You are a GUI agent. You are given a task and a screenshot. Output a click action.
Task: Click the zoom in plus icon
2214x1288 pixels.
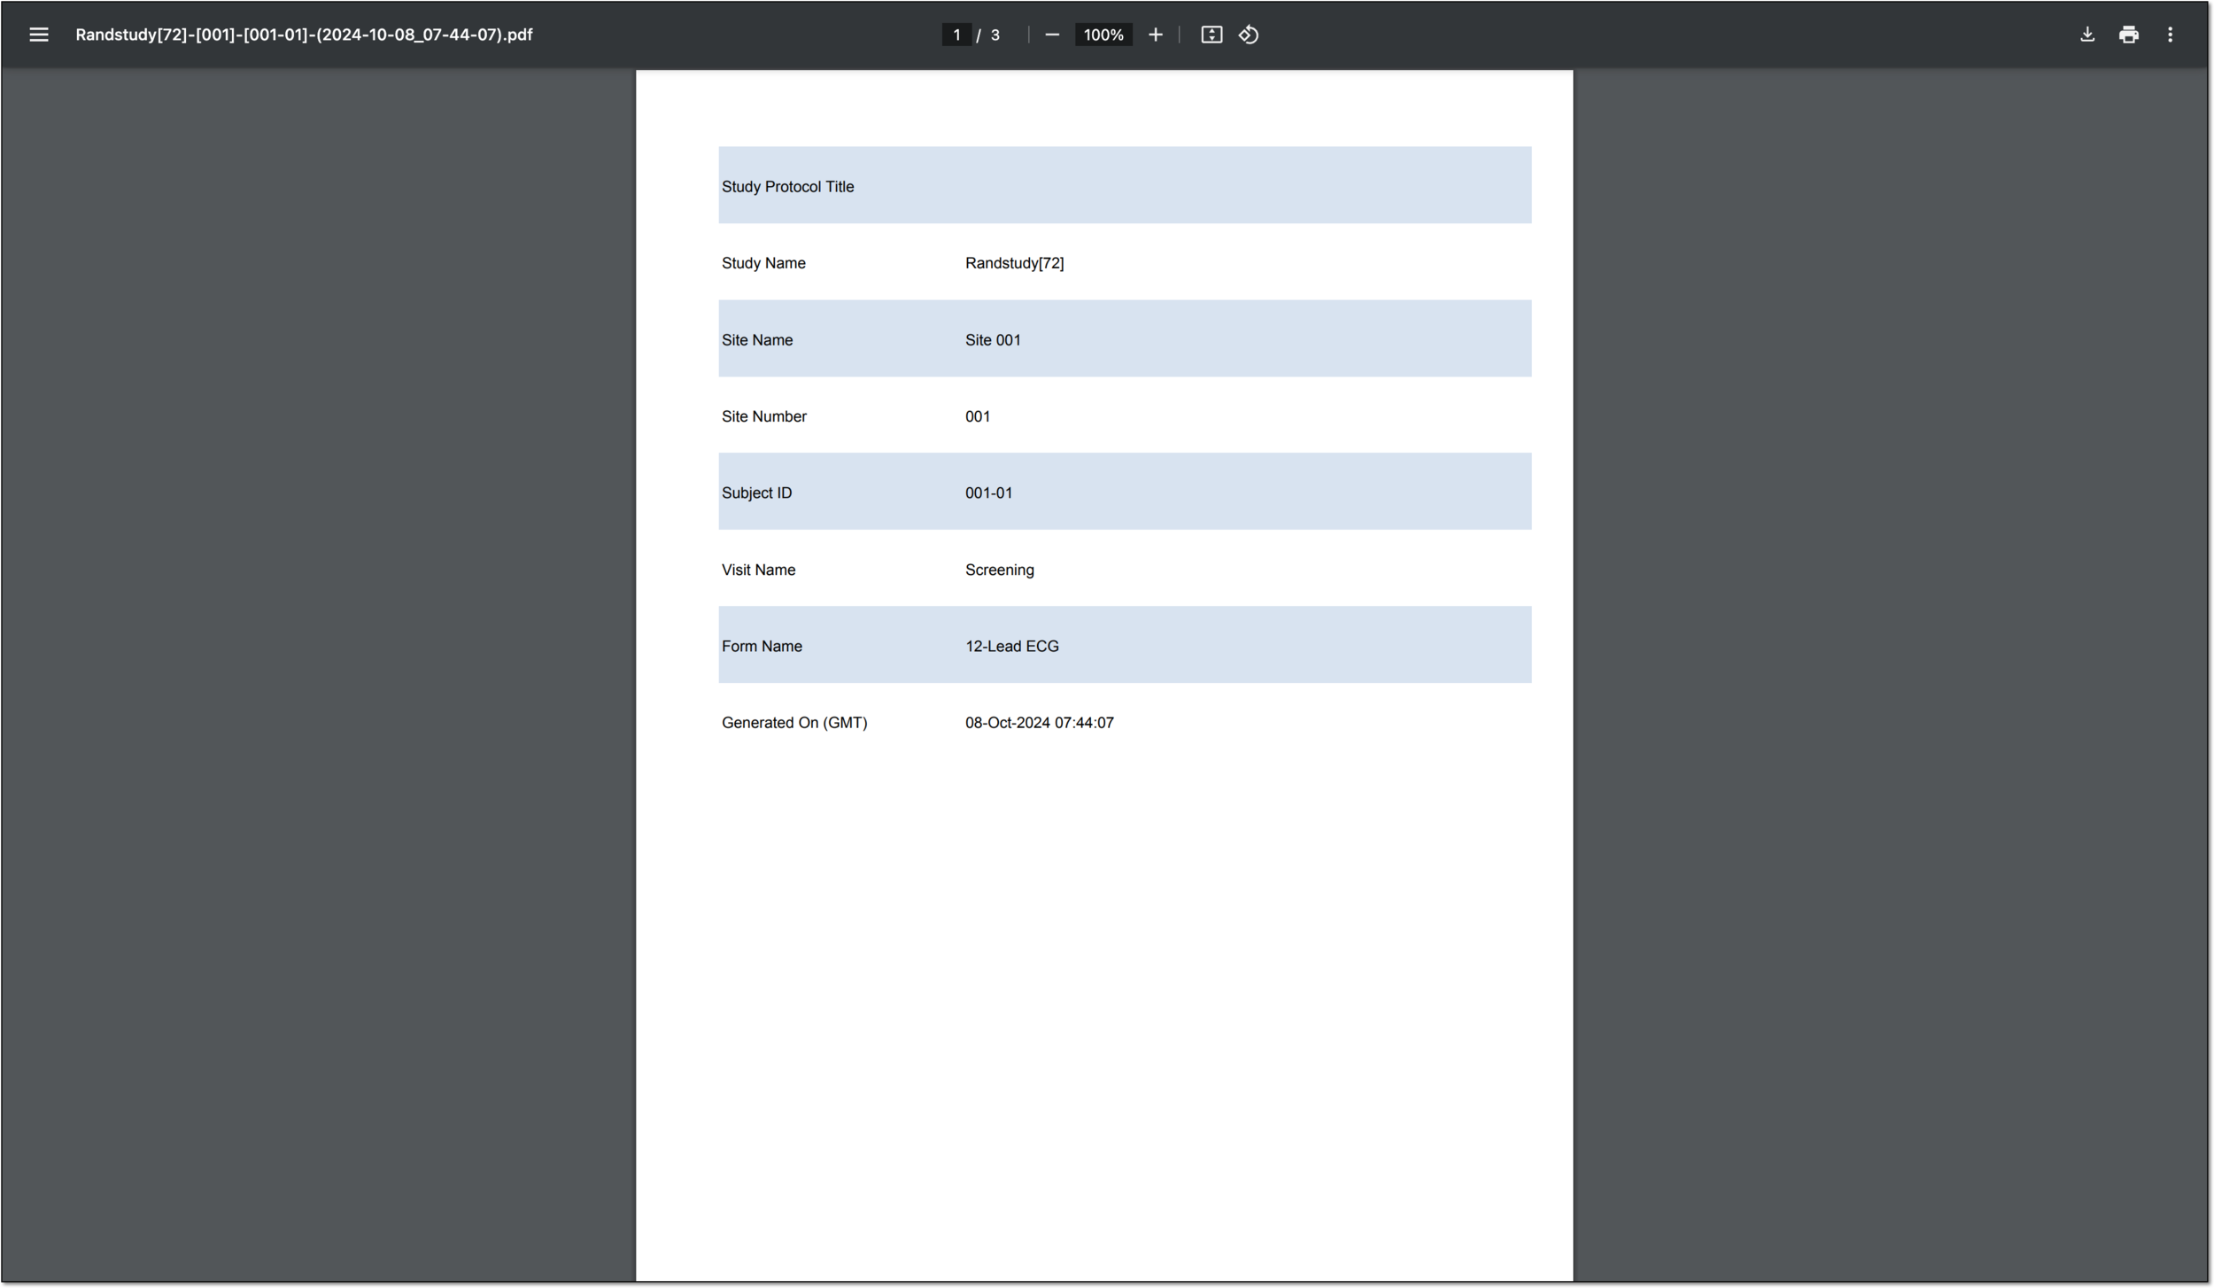(1156, 35)
